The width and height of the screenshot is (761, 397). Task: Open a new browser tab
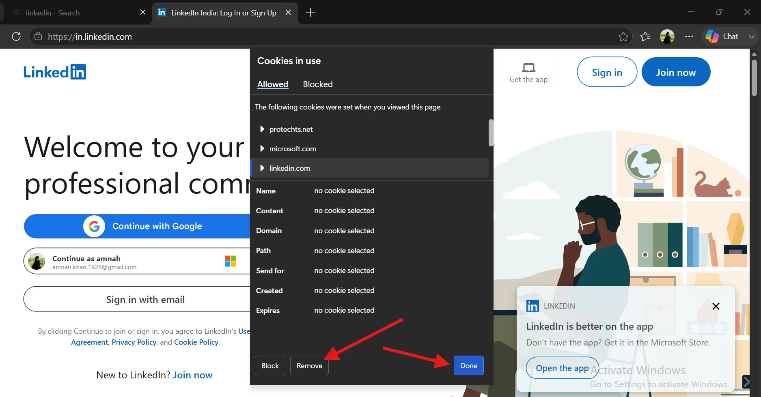coord(310,13)
